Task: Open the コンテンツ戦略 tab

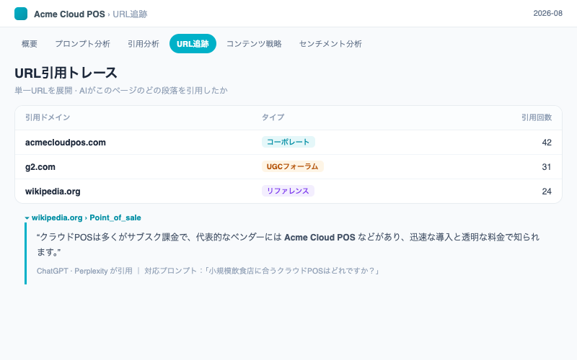Action: [254, 44]
